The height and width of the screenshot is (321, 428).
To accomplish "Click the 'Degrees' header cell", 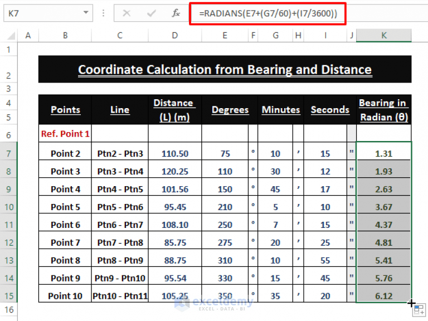I will [230, 110].
